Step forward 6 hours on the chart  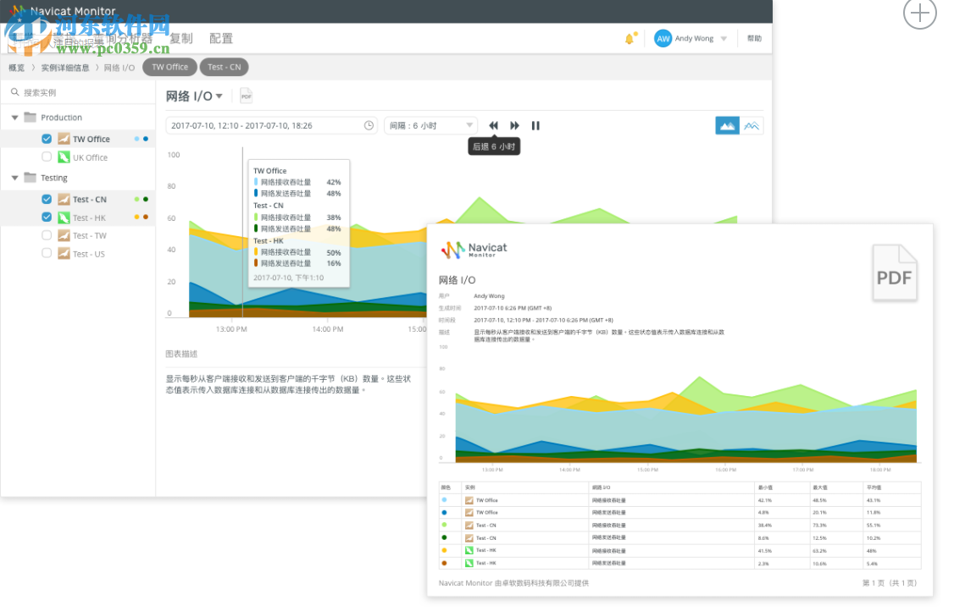click(514, 125)
